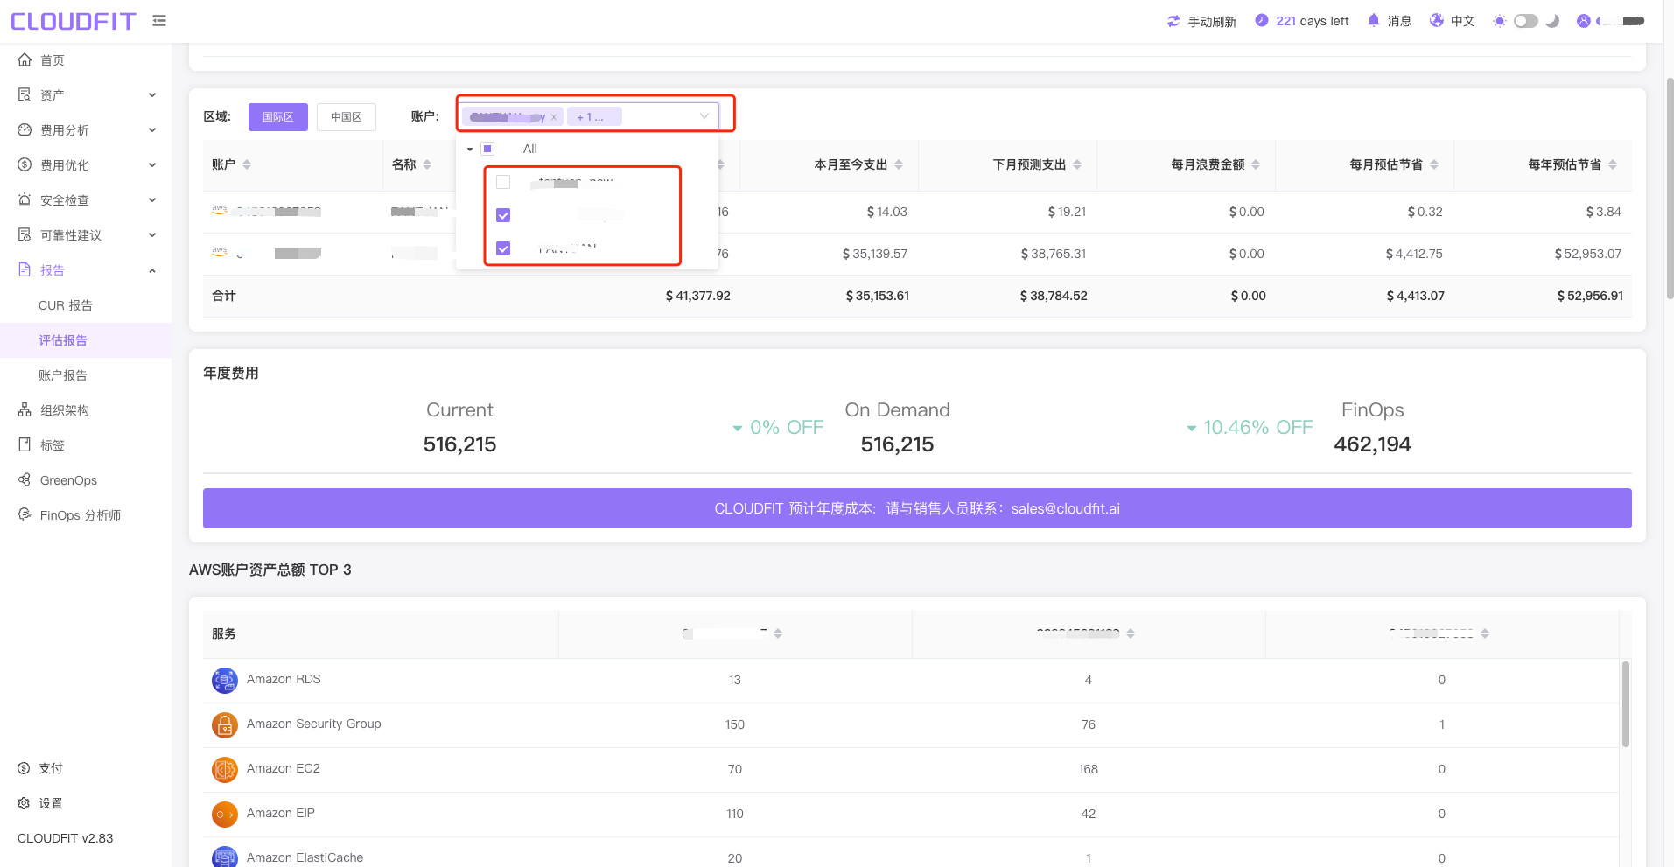Screen dimensions: 1674x867
Task: Click the Amazon EIP service icon
Action: coord(225,814)
